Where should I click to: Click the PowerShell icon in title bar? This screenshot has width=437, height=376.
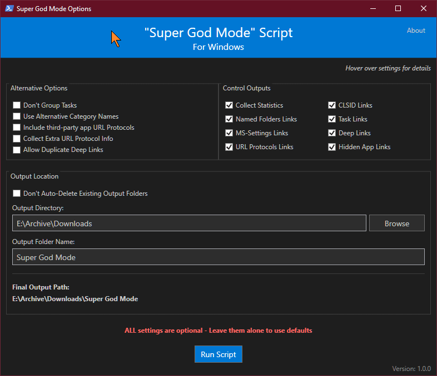click(x=9, y=9)
